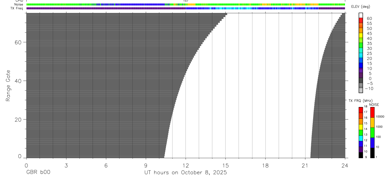Click the x-axis tick label '9'
This screenshot has height=179, width=388.
[146, 165]
